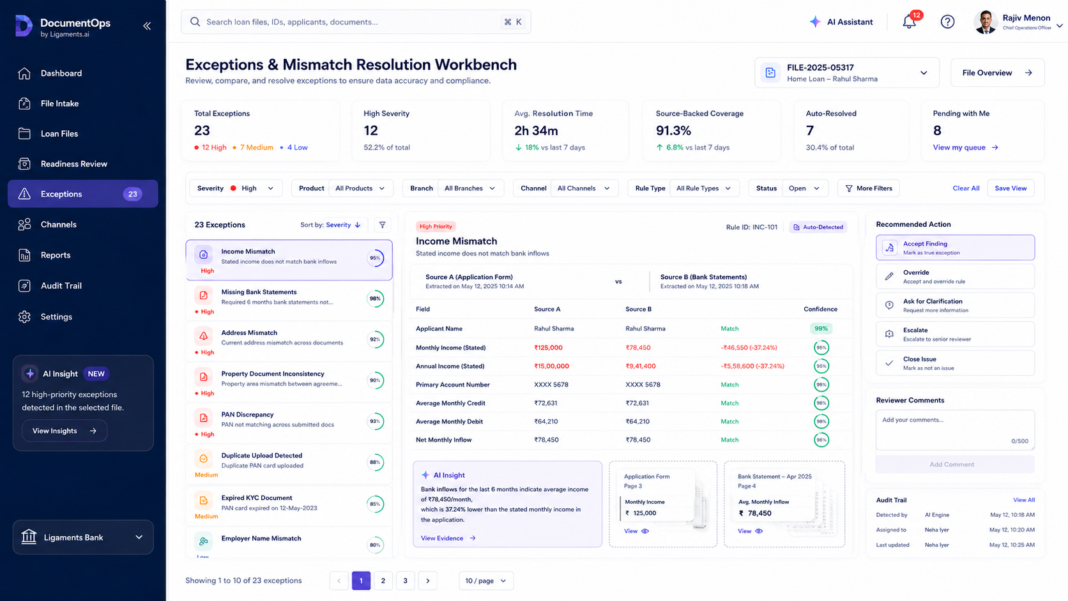
Task: Click the exceptions list filter funnel icon
Action: point(382,225)
